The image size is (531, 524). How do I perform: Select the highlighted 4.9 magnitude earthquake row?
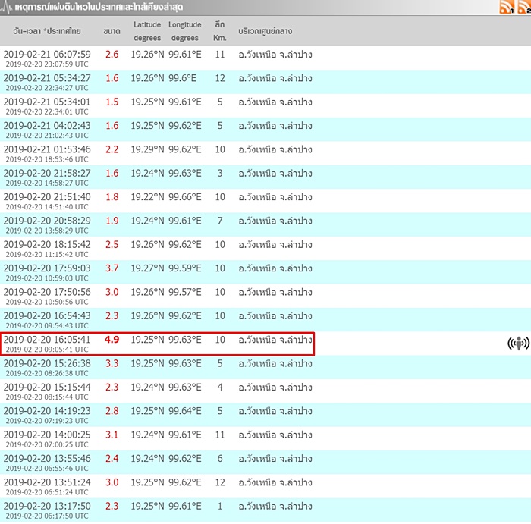[157, 344]
